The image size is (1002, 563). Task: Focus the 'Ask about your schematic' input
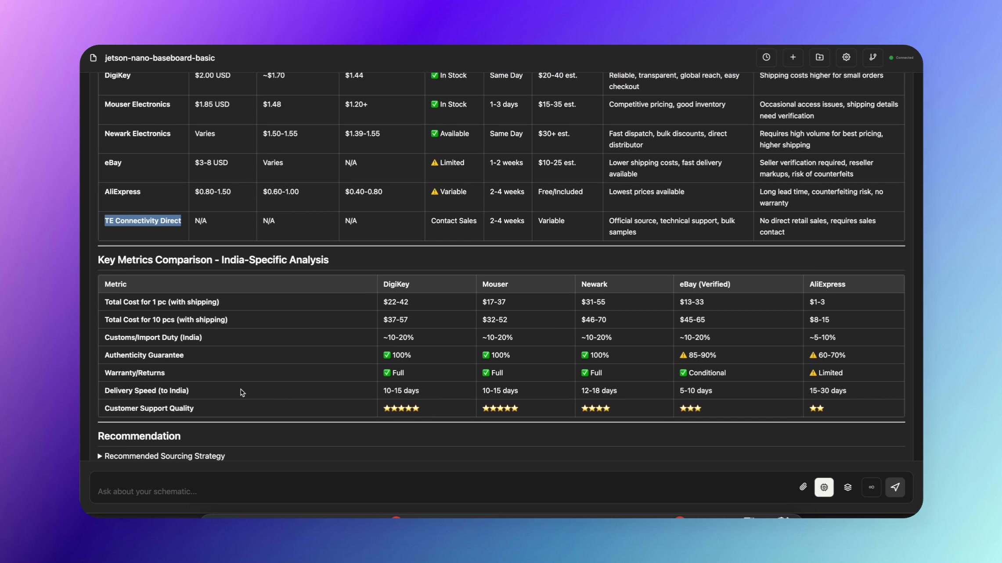coord(439,491)
